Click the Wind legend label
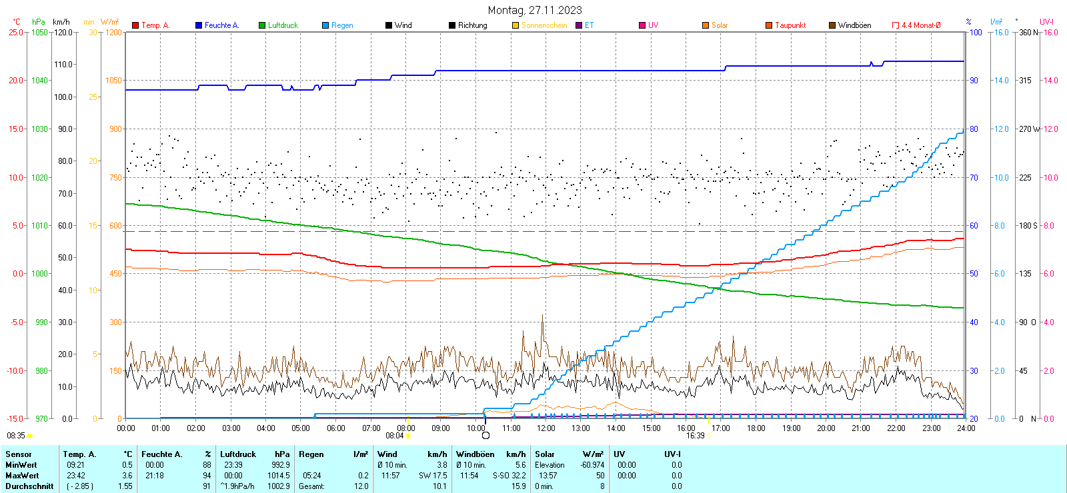 tap(403, 25)
